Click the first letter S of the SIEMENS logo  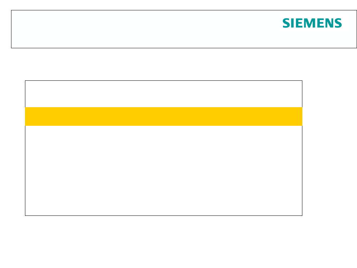[x=286, y=23]
